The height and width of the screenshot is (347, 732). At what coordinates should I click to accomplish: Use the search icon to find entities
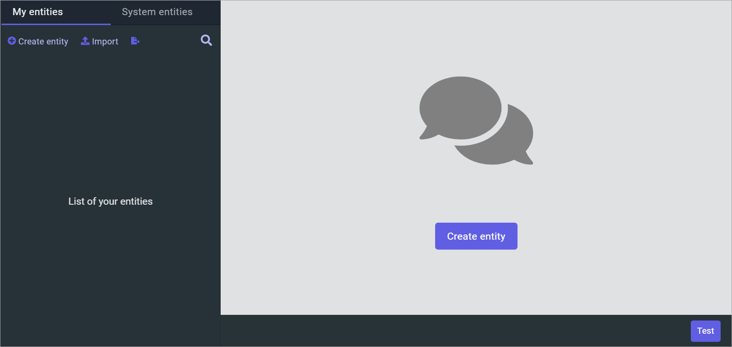click(206, 41)
